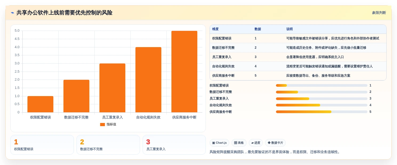Viewport: 397px width, 165px height.
Task: Click the progress bar for 权限配置错误
Action: pos(322,85)
